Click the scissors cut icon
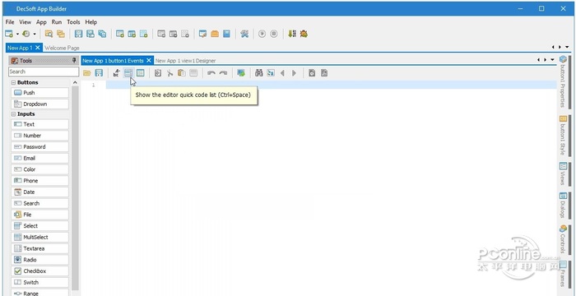The height and width of the screenshot is (296, 576). point(170,73)
